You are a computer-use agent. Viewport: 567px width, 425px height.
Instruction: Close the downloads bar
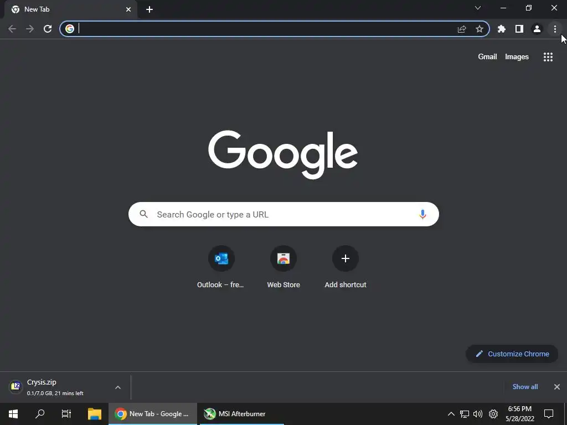pyautogui.click(x=557, y=387)
